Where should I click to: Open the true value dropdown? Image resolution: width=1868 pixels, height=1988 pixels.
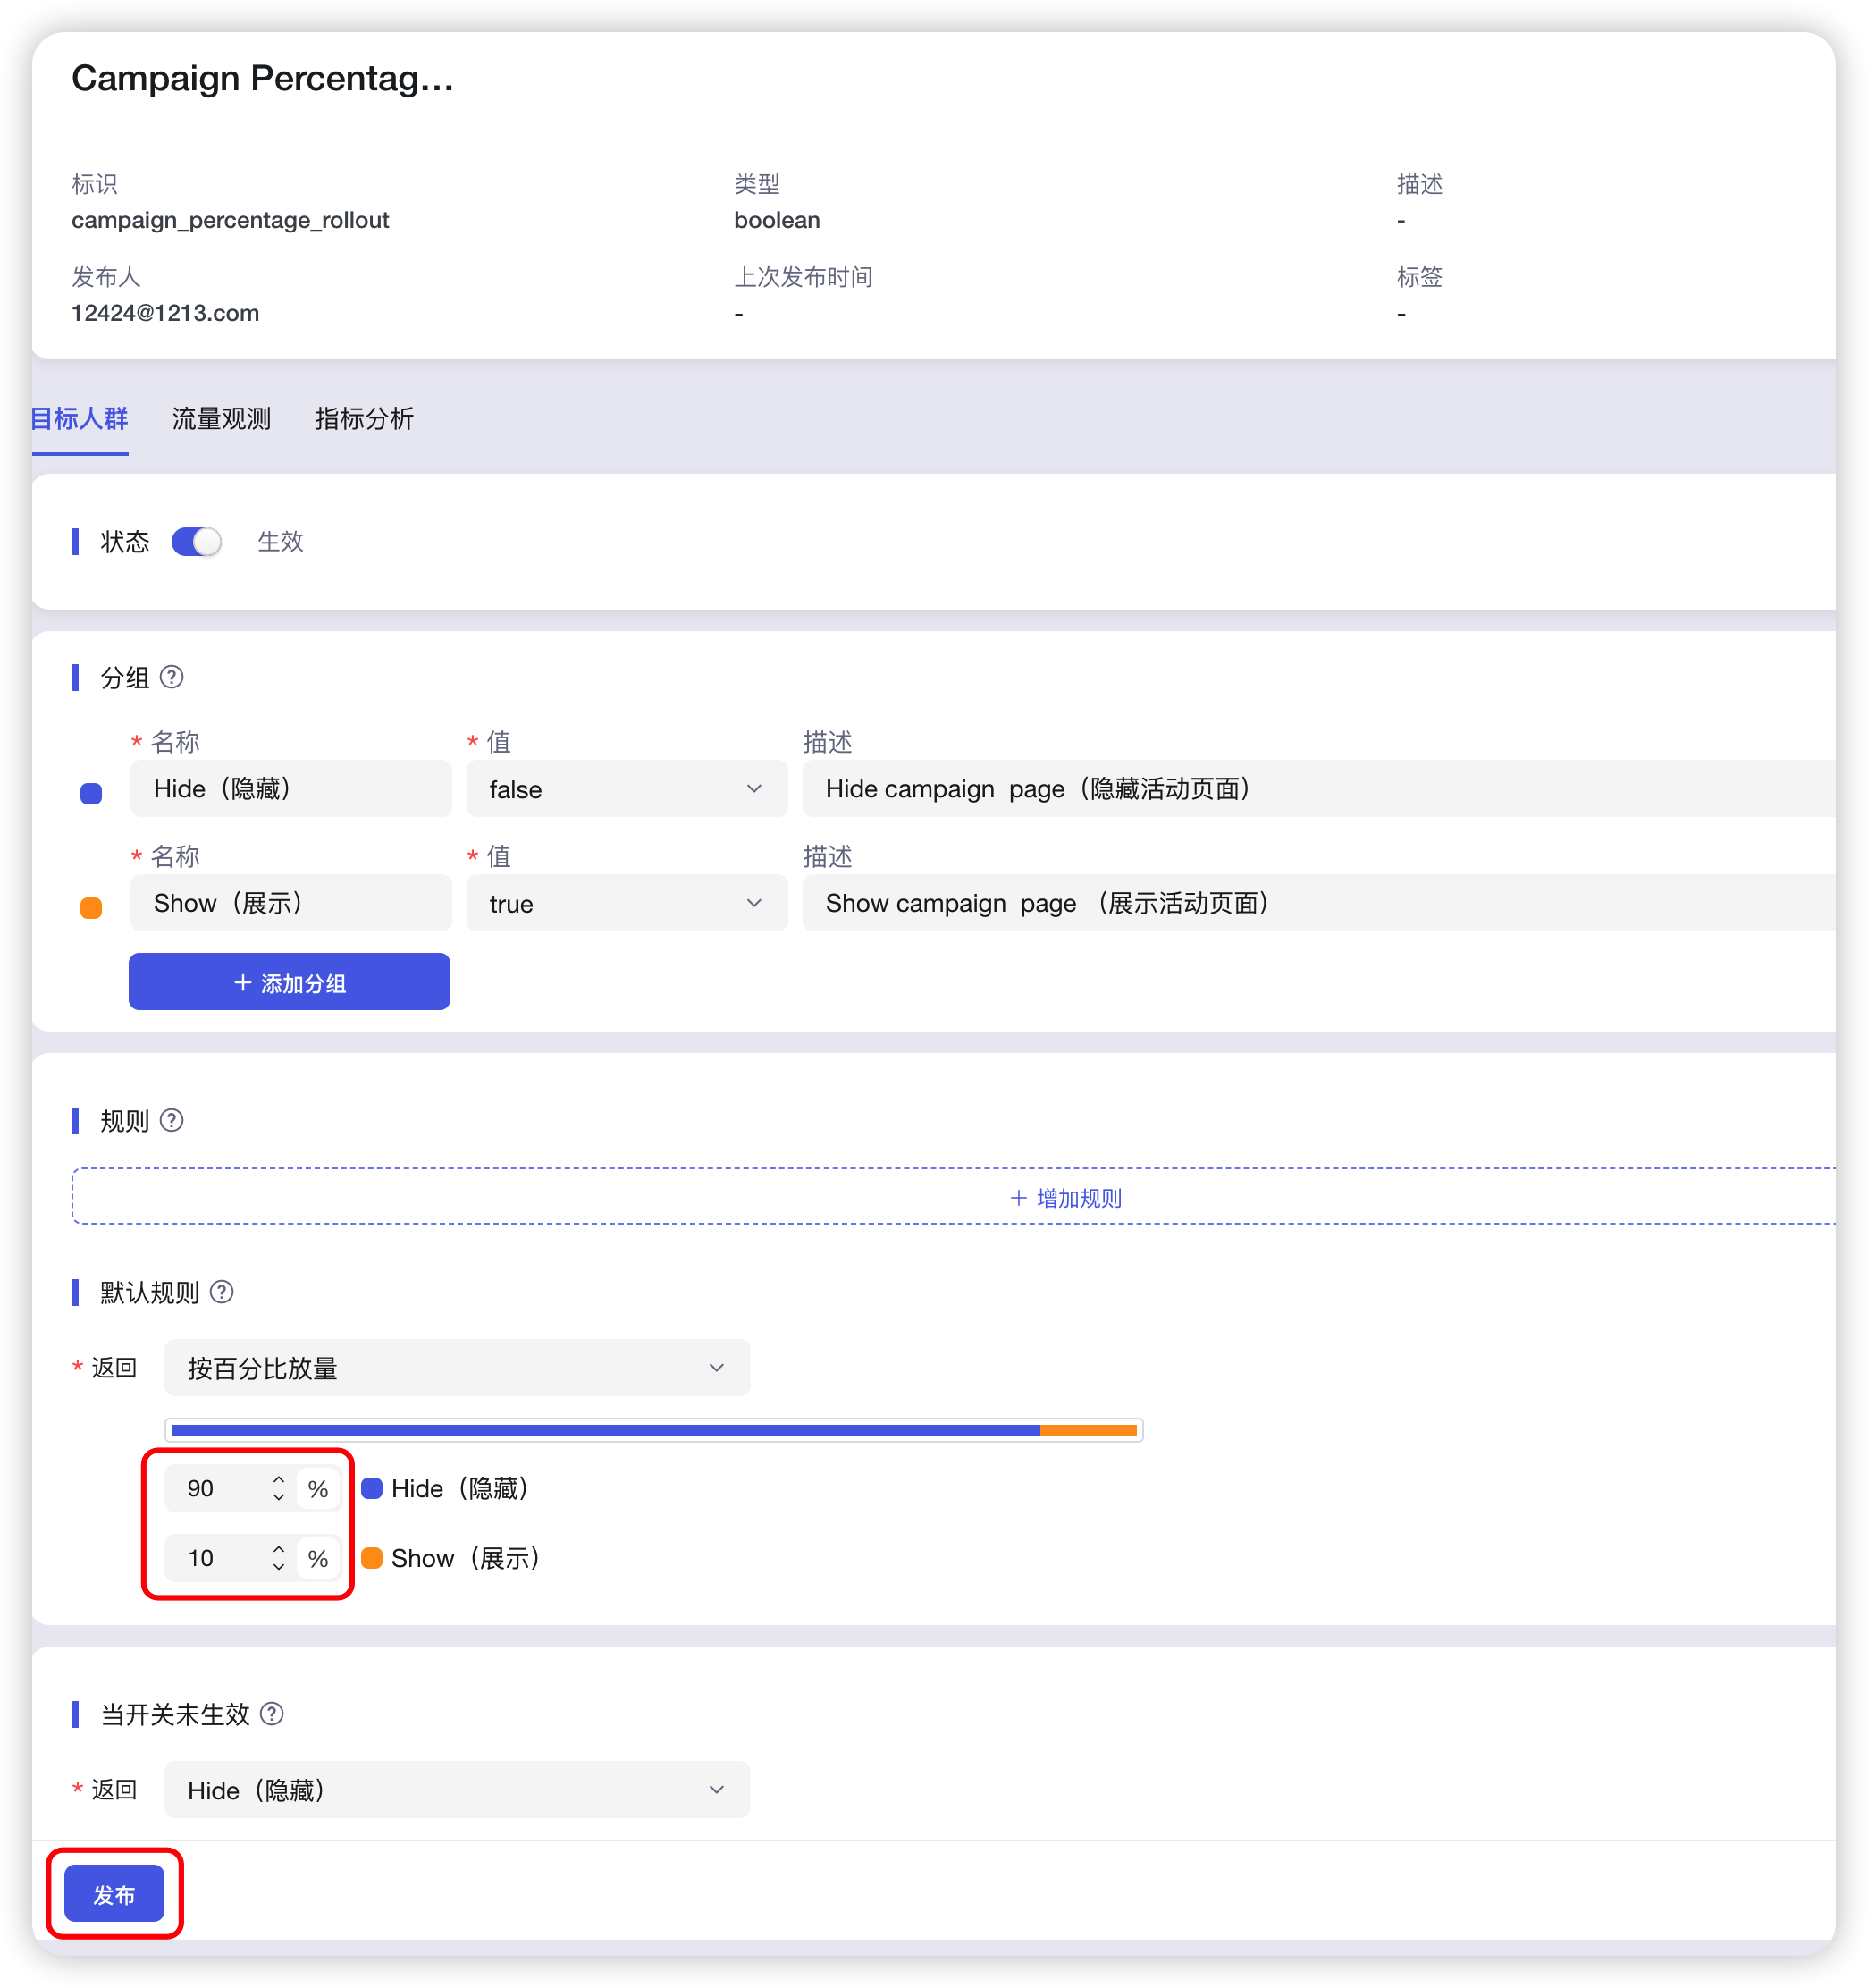626,903
